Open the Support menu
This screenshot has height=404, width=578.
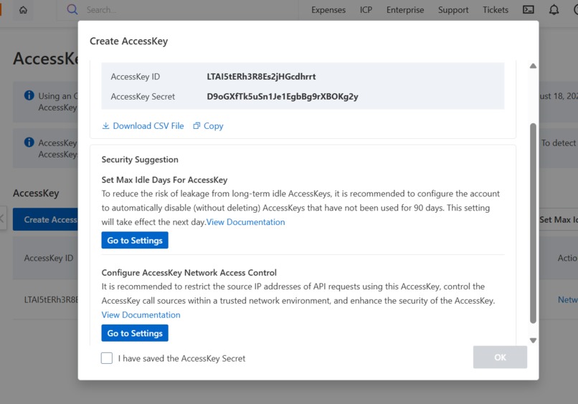tap(453, 10)
